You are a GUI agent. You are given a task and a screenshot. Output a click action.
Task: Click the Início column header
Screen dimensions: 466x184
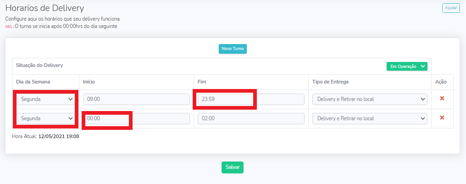coord(89,82)
